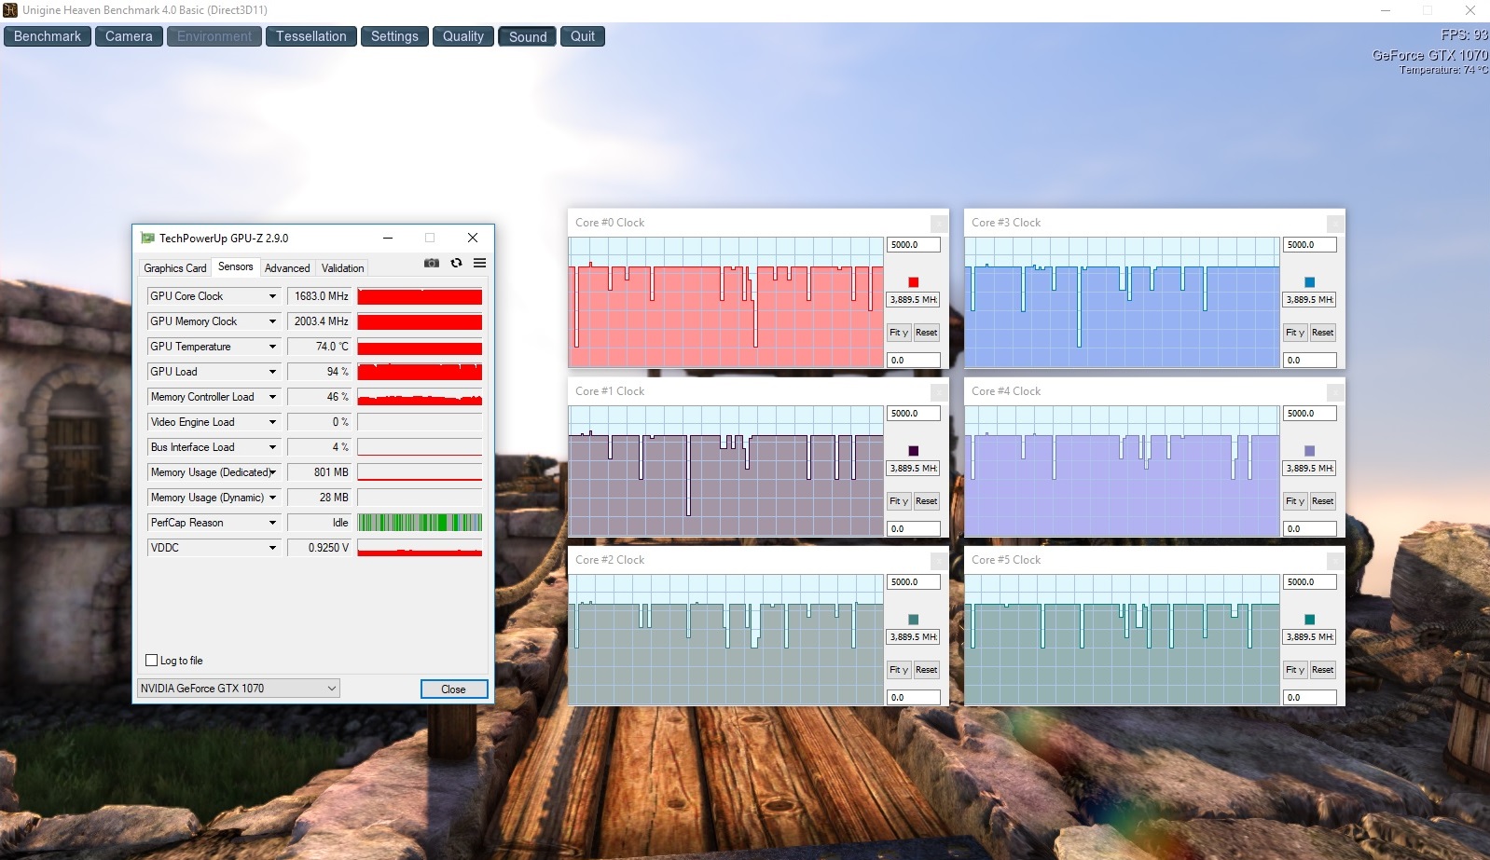This screenshot has height=860, width=1490.
Task: Toggle the Environment button in Heaven toolbar
Action: pos(214,36)
